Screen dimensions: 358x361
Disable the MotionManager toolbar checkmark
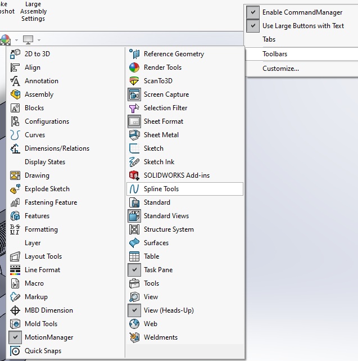tap(15, 337)
